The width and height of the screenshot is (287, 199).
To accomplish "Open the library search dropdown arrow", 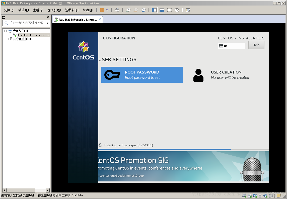I will coord(48,23).
